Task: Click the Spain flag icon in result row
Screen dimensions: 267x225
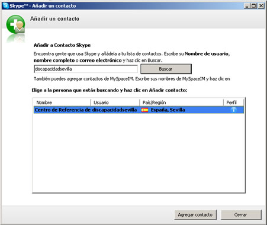Action: [x=144, y=110]
